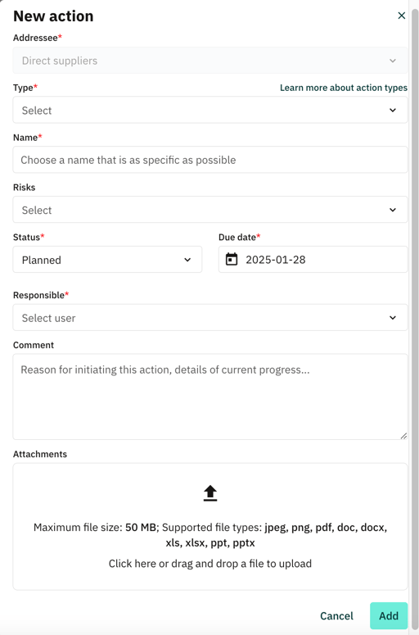Click the Add button

coord(389,615)
